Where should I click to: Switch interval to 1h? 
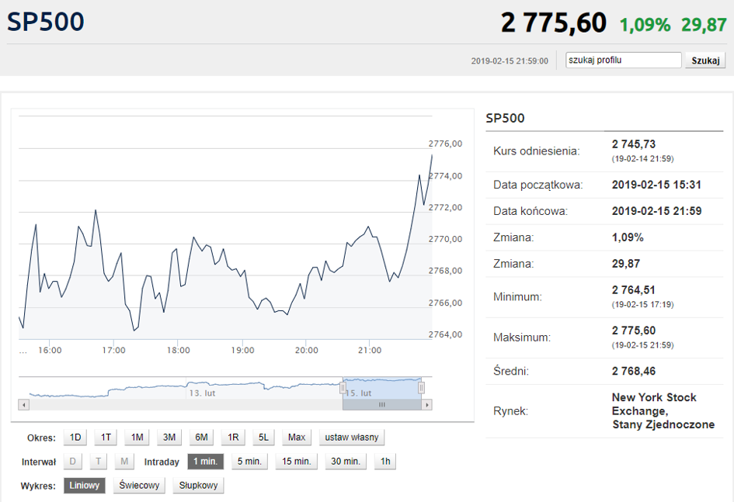click(x=385, y=462)
